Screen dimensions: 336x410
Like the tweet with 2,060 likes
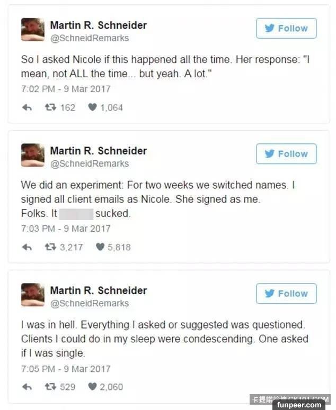point(92,387)
